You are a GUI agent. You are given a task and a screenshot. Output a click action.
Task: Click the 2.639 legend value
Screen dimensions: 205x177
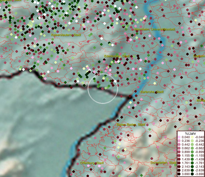[x=186, y=170]
